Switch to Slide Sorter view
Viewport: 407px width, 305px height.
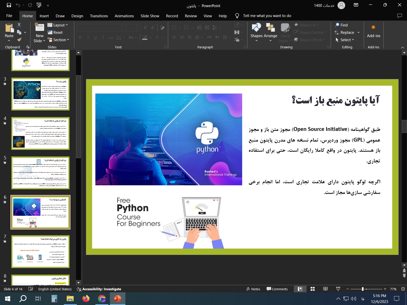pyautogui.click(x=313, y=289)
